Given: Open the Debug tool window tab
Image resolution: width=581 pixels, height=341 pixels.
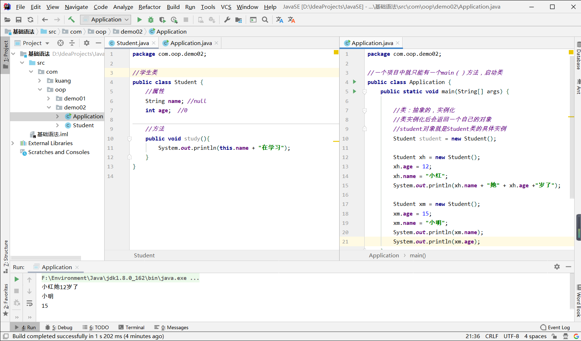Looking at the screenshot, I should pyautogui.click(x=59, y=327).
